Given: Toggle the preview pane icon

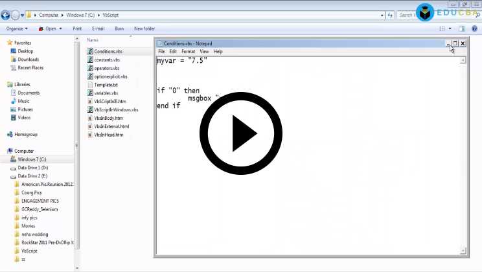Looking at the screenshot, I should coord(462,28).
